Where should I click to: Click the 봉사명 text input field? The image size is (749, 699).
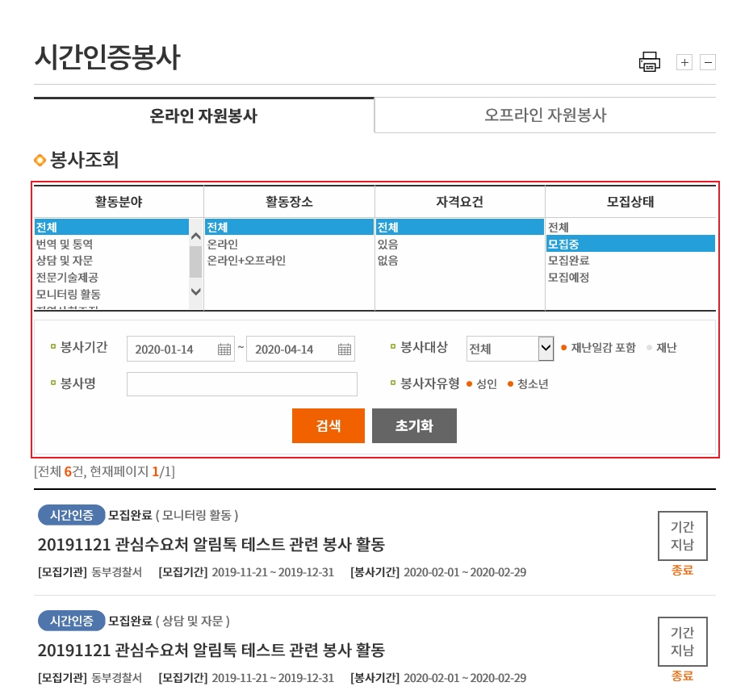click(241, 384)
